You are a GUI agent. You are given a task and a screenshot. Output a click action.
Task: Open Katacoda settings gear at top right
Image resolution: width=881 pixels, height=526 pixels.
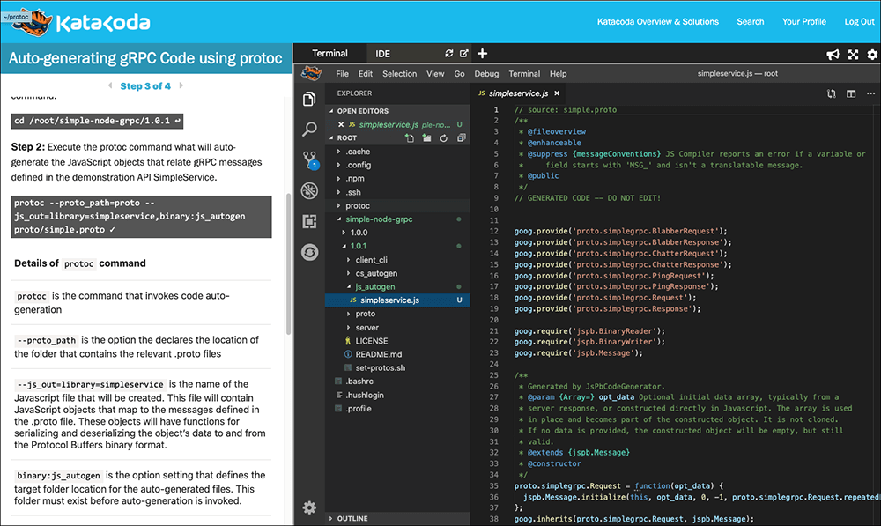click(x=872, y=54)
